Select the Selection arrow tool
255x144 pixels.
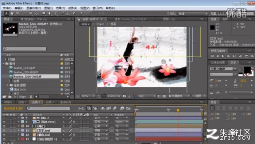6,13
